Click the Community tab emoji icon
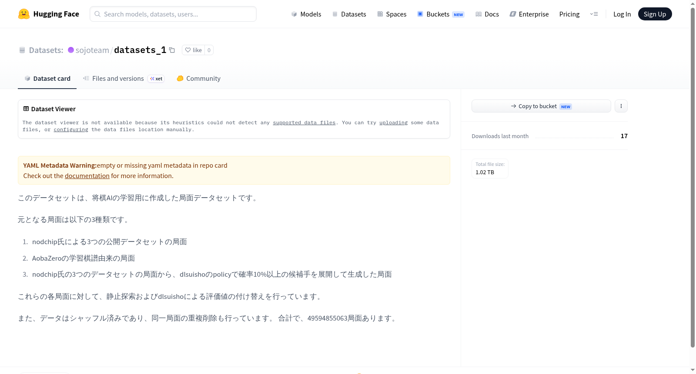This screenshot has width=696, height=374. click(180, 78)
